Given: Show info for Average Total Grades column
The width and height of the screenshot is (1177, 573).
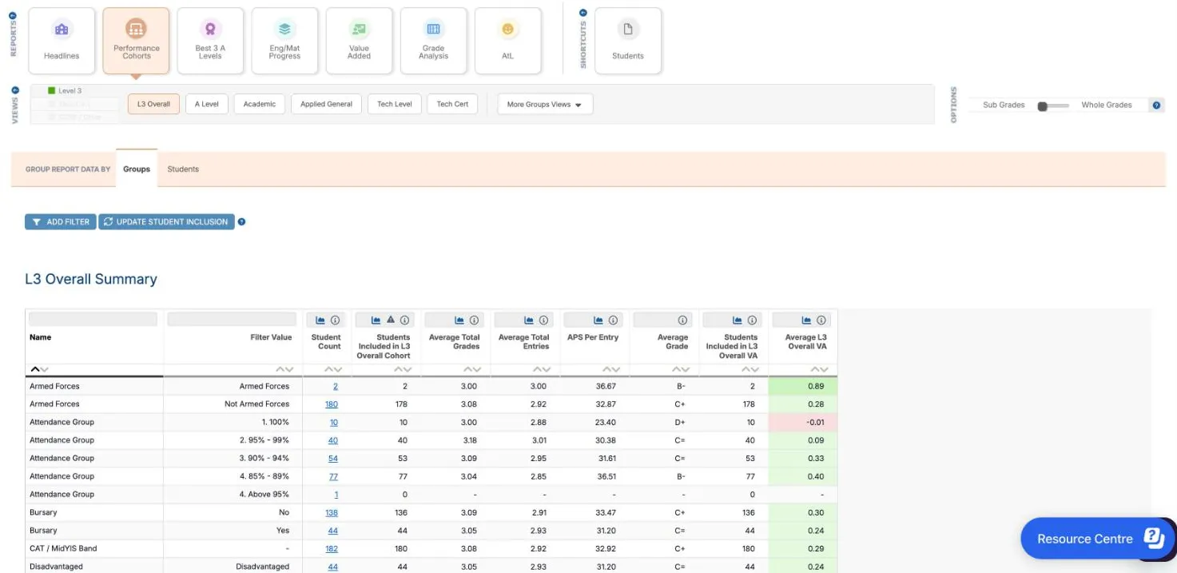Looking at the screenshot, I should pos(475,320).
